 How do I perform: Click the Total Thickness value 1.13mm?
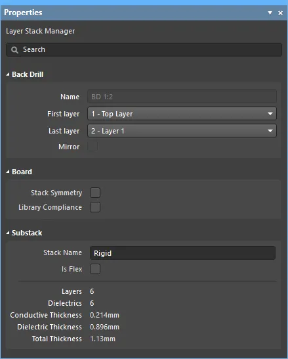102,339
